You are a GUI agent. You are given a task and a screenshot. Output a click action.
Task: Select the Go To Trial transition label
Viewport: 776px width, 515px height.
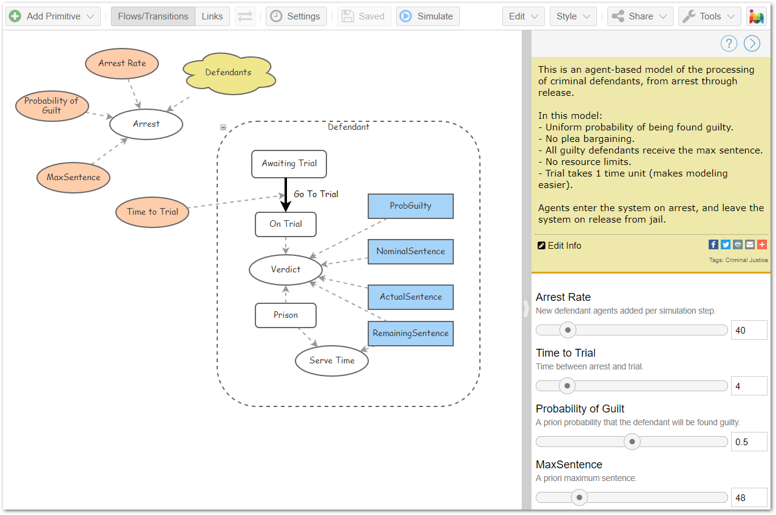tap(316, 194)
